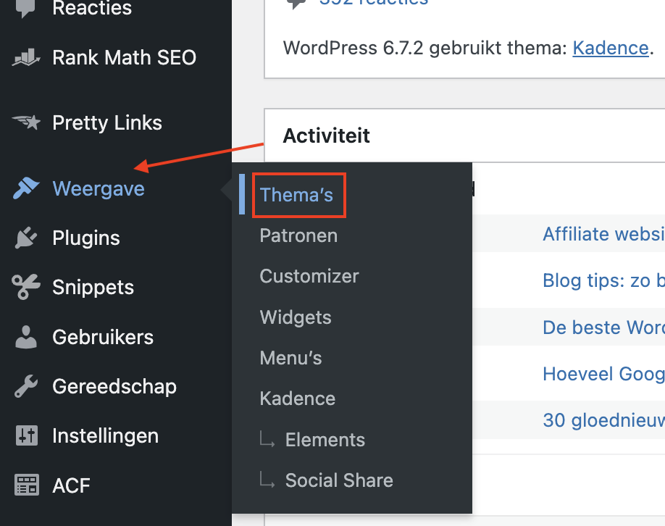The height and width of the screenshot is (526, 665).
Task: Select Patronen from the submenu
Action: coord(298,235)
